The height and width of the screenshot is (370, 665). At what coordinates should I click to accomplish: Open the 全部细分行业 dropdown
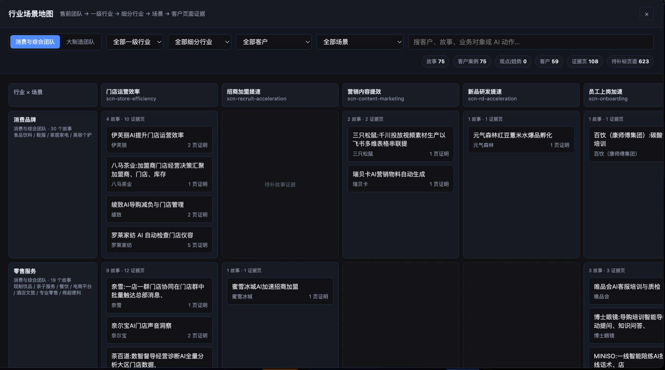coord(199,42)
